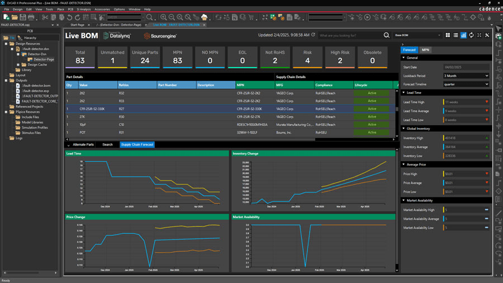The image size is (503, 283).
Task: Click the Datalynq logo
Action: 117,36
